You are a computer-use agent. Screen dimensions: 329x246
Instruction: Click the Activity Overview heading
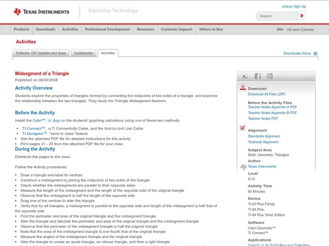[x=34, y=88]
